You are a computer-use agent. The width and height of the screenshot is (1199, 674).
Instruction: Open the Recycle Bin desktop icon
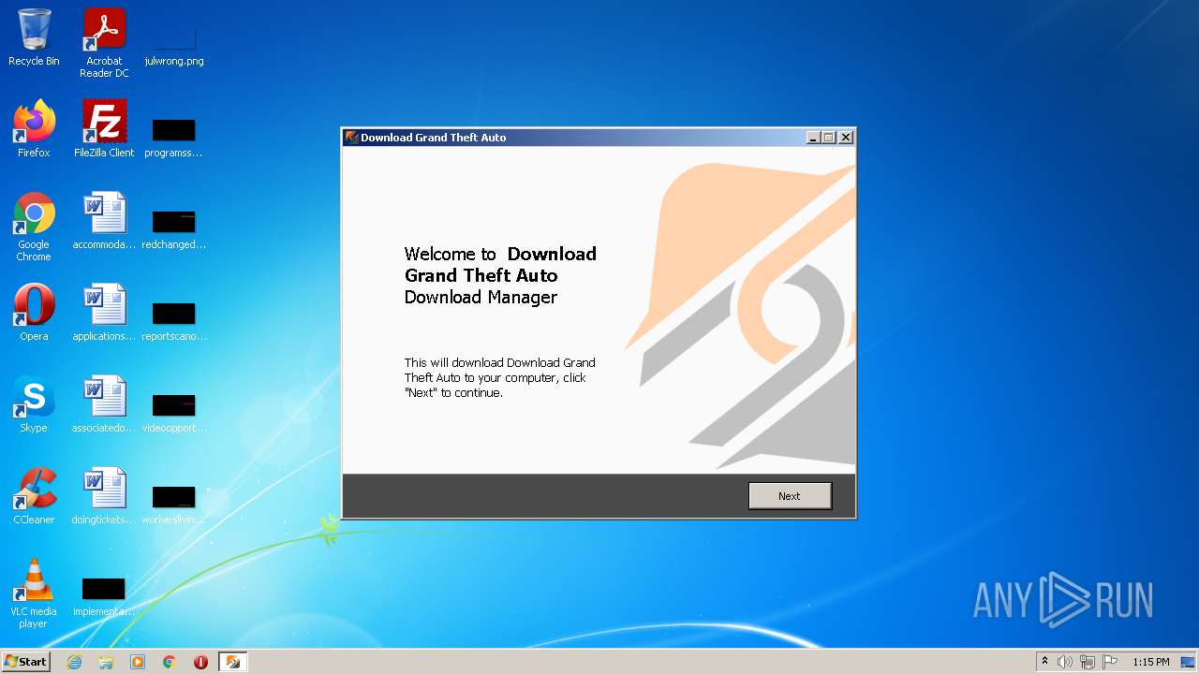click(34, 37)
